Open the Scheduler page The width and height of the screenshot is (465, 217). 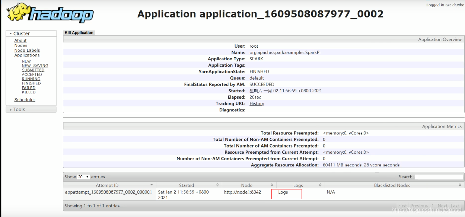coord(25,100)
